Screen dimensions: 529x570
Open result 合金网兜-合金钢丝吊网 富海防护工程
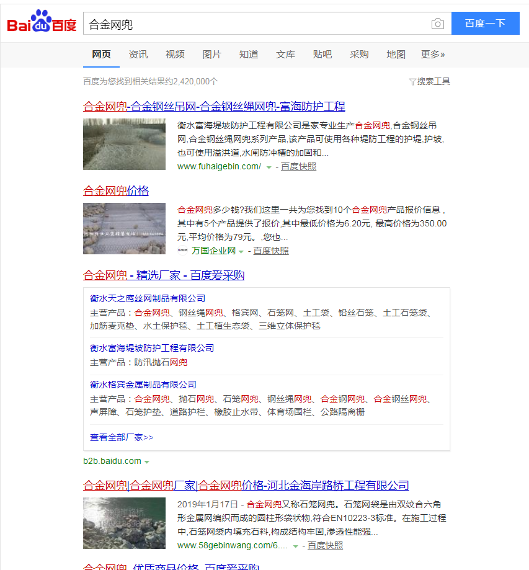pos(214,107)
